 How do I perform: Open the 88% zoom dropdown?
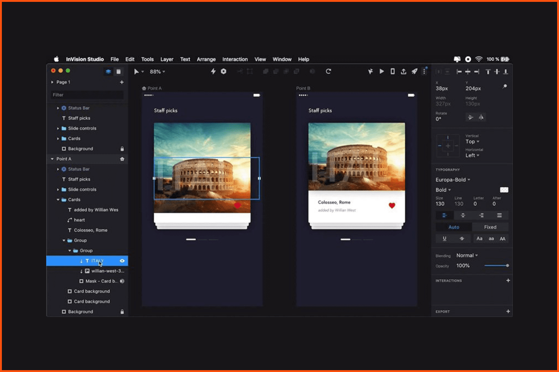(x=157, y=71)
